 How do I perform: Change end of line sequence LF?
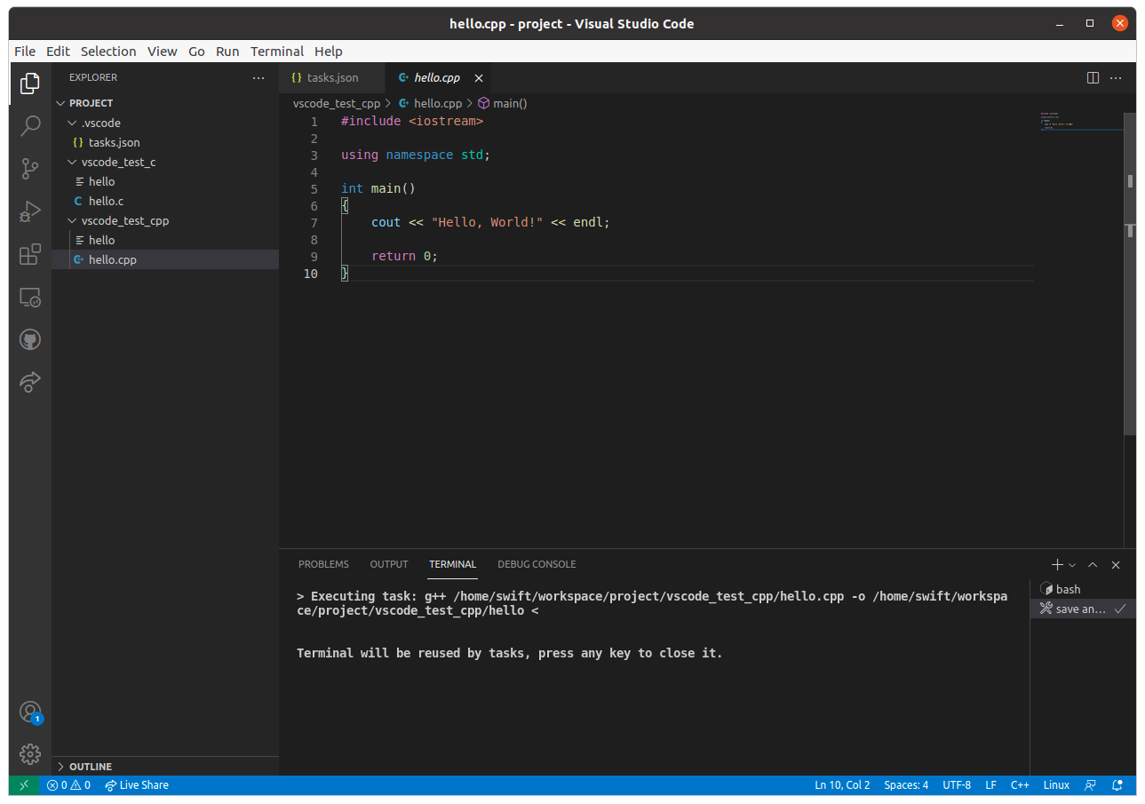pos(991,785)
